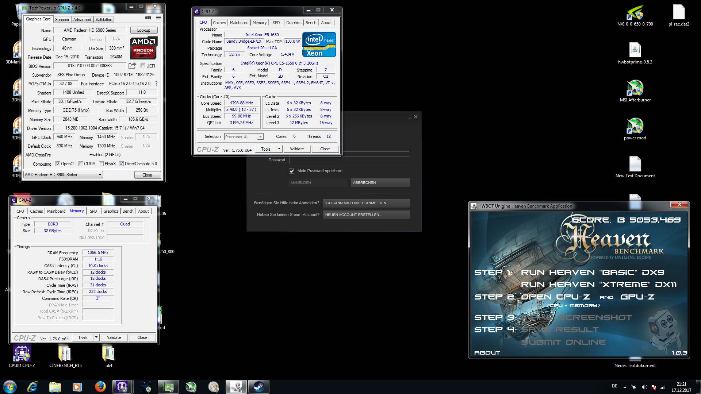Select the New Text Document desktop file
The image size is (701, 394).
(635, 167)
